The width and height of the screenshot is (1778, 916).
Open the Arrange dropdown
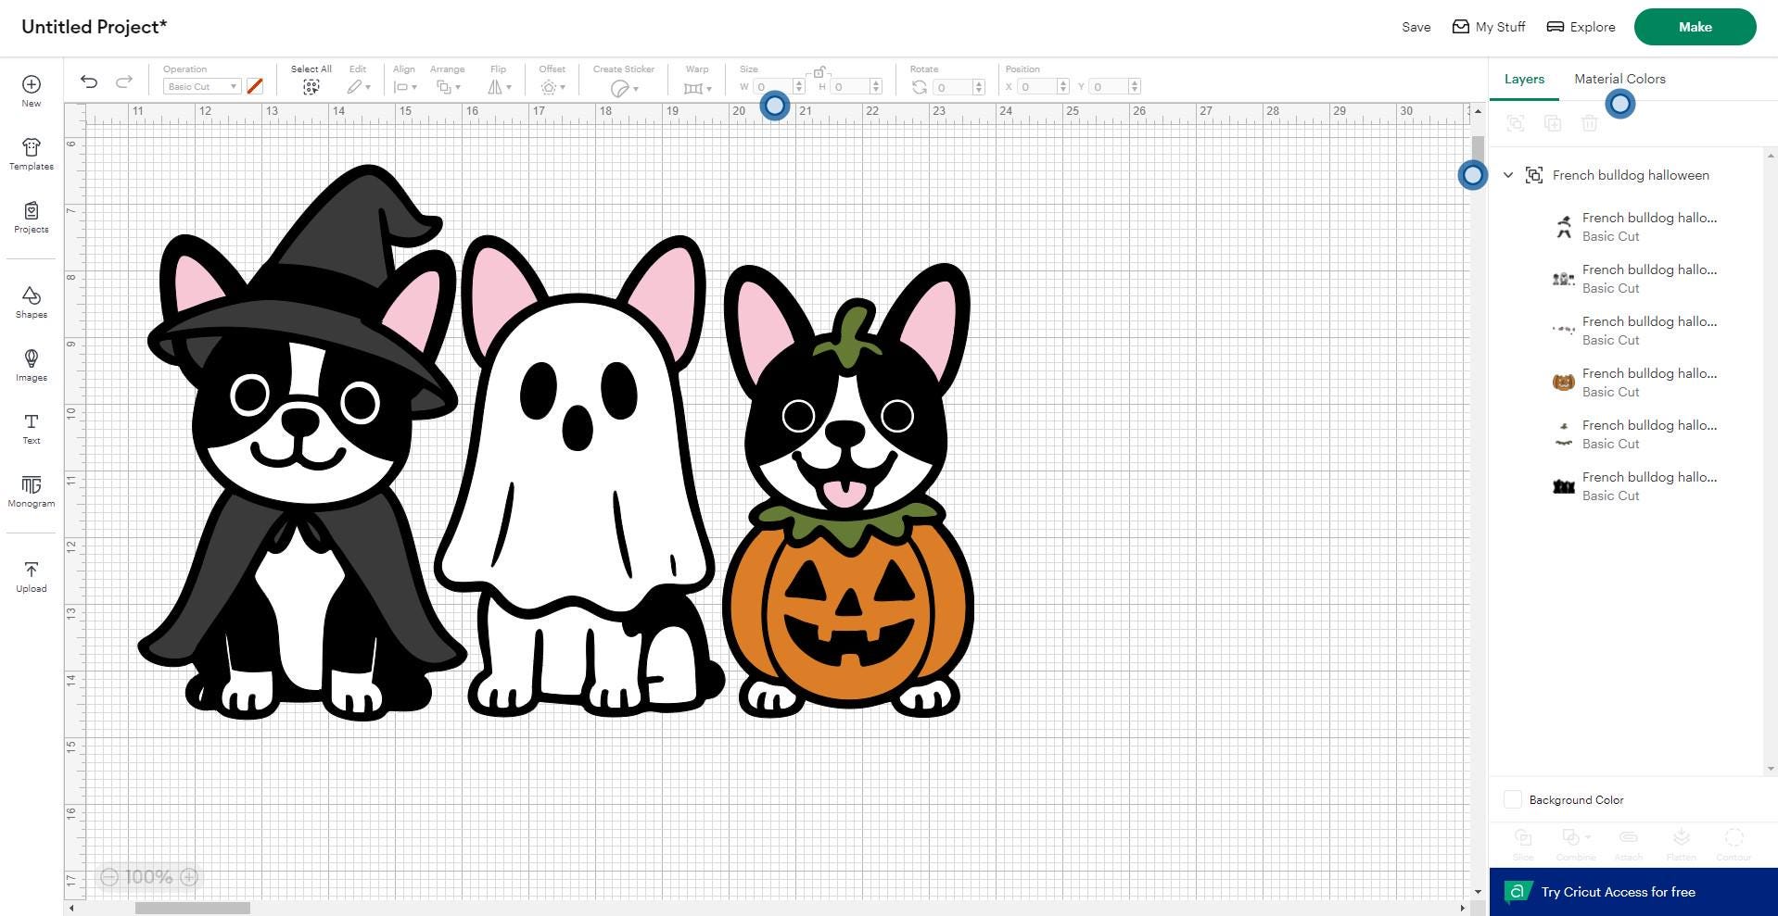pyautogui.click(x=449, y=87)
